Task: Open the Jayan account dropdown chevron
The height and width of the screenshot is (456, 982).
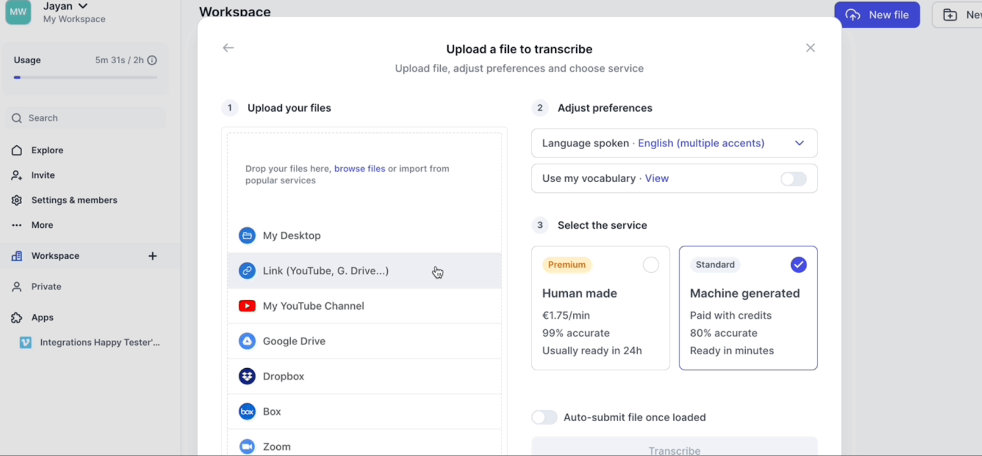Action: [83, 6]
